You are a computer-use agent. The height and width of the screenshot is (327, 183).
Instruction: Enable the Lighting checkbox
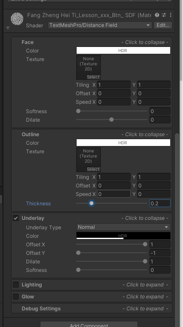(x=16, y=285)
